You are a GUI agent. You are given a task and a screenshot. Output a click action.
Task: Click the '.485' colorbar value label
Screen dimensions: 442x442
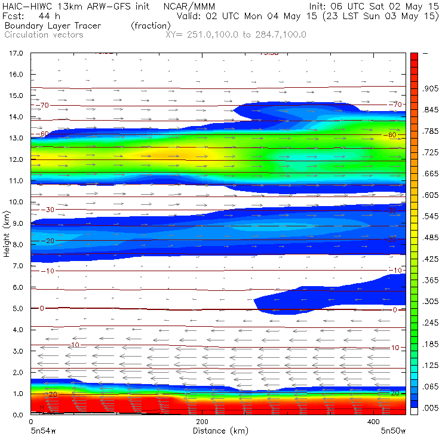430,238
